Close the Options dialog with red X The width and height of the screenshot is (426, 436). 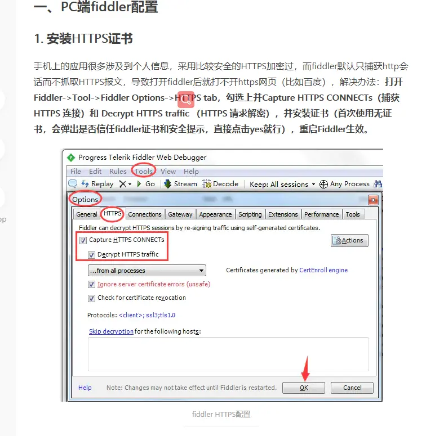[x=373, y=200]
